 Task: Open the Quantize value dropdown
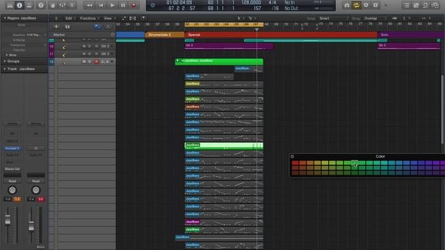(x=35, y=35)
